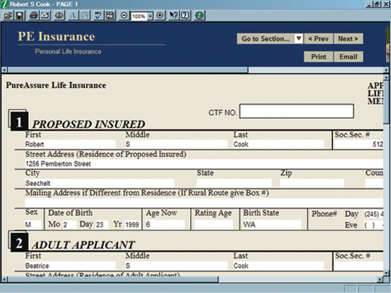Zoom in with the plus circle icon
The height and width of the screenshot is (293, 391).
(x=160, y=16)
